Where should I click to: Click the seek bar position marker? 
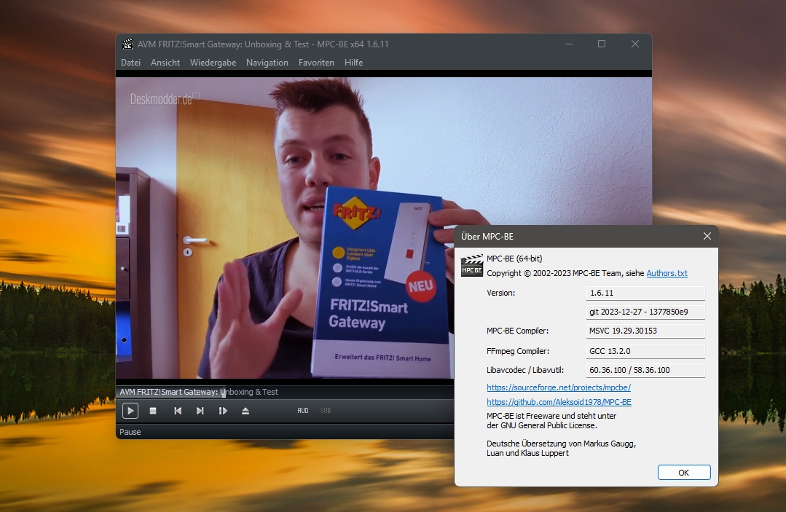(224, 393)
